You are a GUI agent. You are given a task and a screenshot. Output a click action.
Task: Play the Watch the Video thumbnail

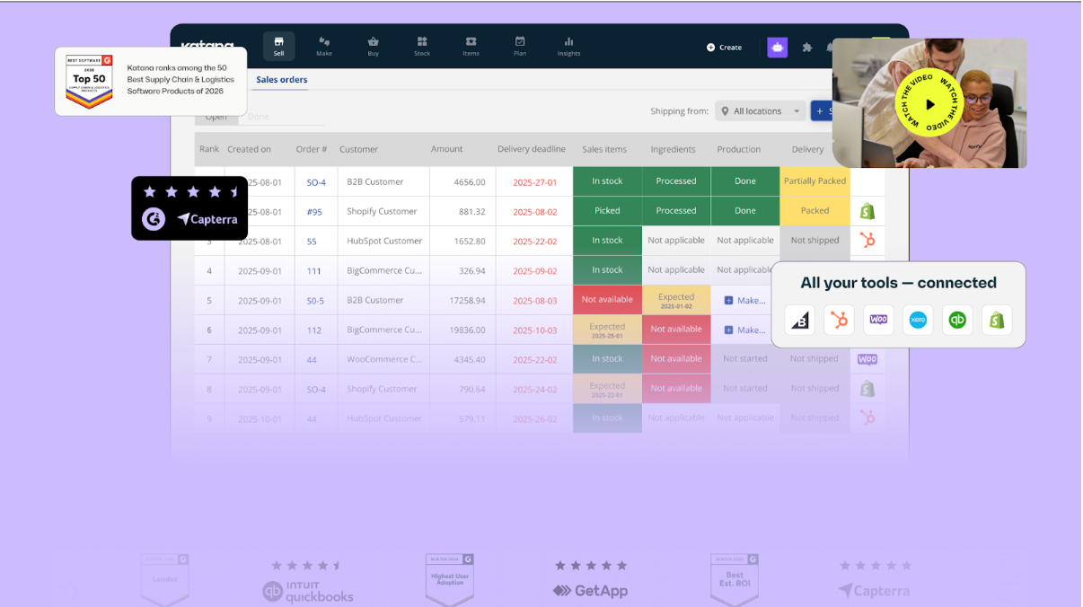(x=929, y=104)
